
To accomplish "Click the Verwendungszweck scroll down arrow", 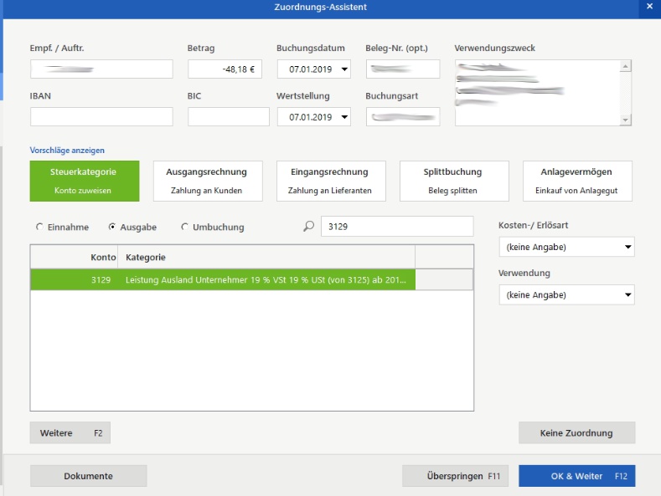I will click(x=626, y=120).
